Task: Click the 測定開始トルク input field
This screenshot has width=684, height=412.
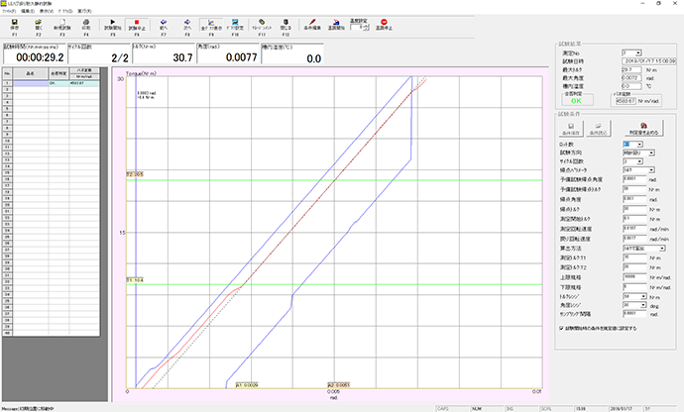Action: point(634,219)
